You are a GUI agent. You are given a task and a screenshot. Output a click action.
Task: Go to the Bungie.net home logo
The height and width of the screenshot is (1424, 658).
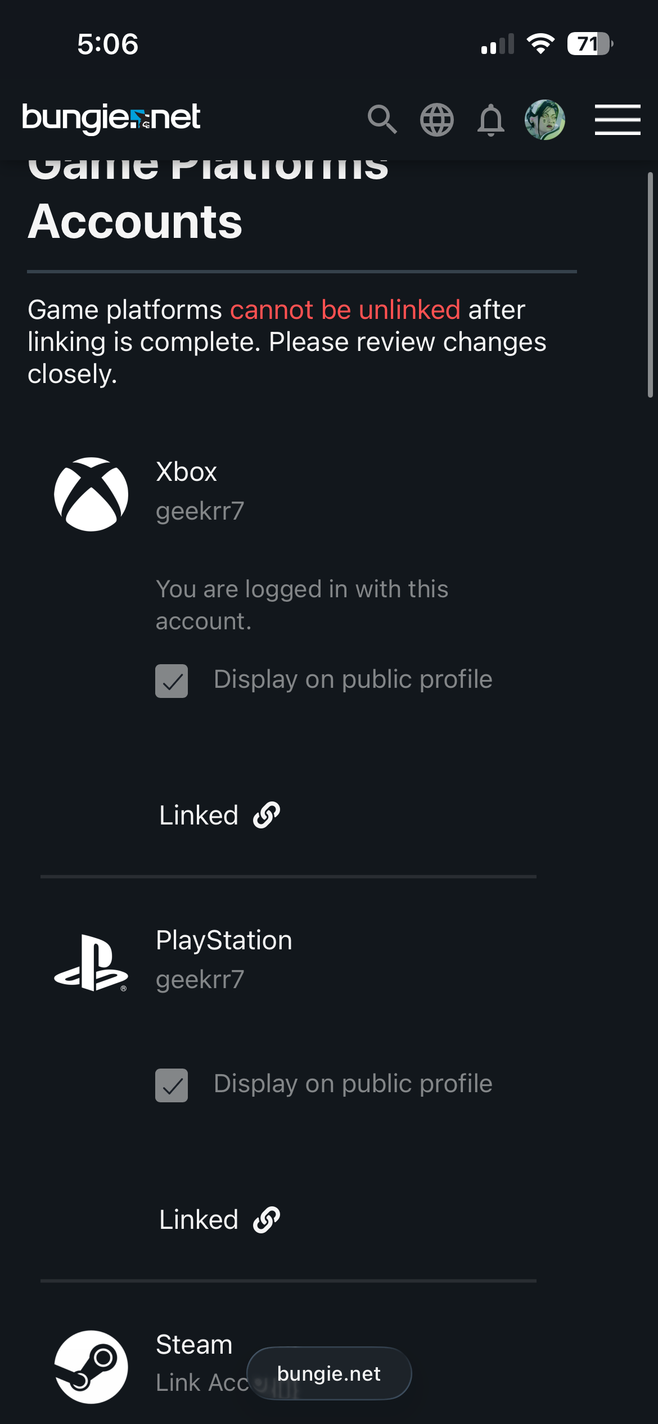111,118
